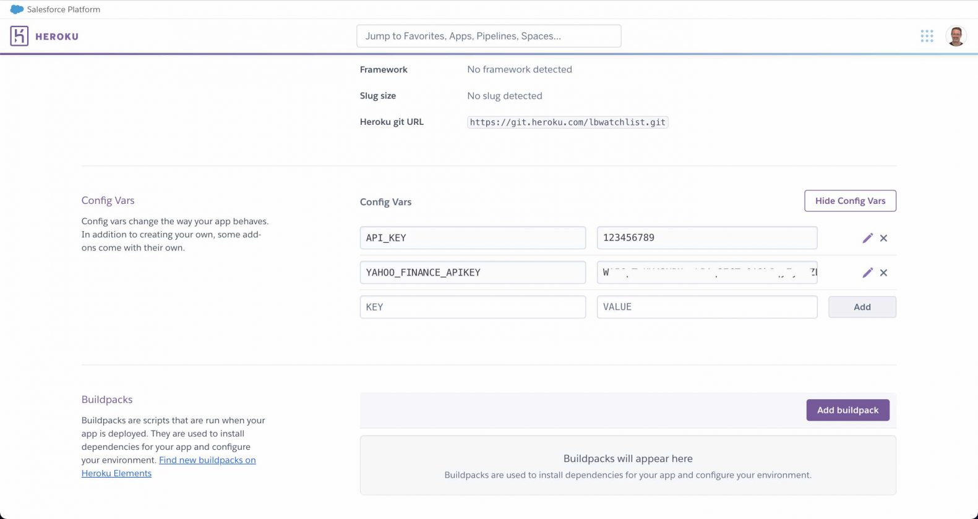978x519 pixels.
Task: Click the Salesforce cloud icon
Action: pyautogui.click(x=17, y=9)
